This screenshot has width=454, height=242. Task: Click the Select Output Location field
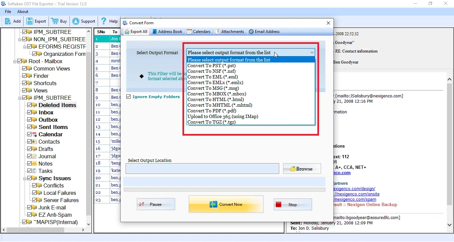(x=202, y=169)
